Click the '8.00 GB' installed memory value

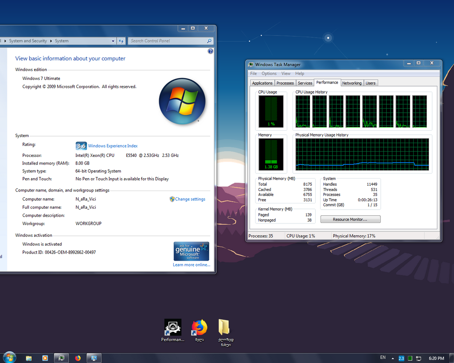tap(82, 163)
